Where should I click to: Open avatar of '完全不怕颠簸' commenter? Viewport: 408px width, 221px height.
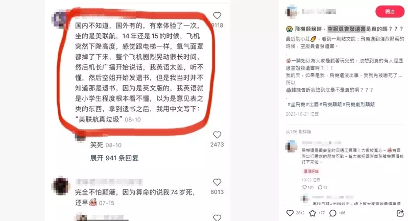pos(61,186)
